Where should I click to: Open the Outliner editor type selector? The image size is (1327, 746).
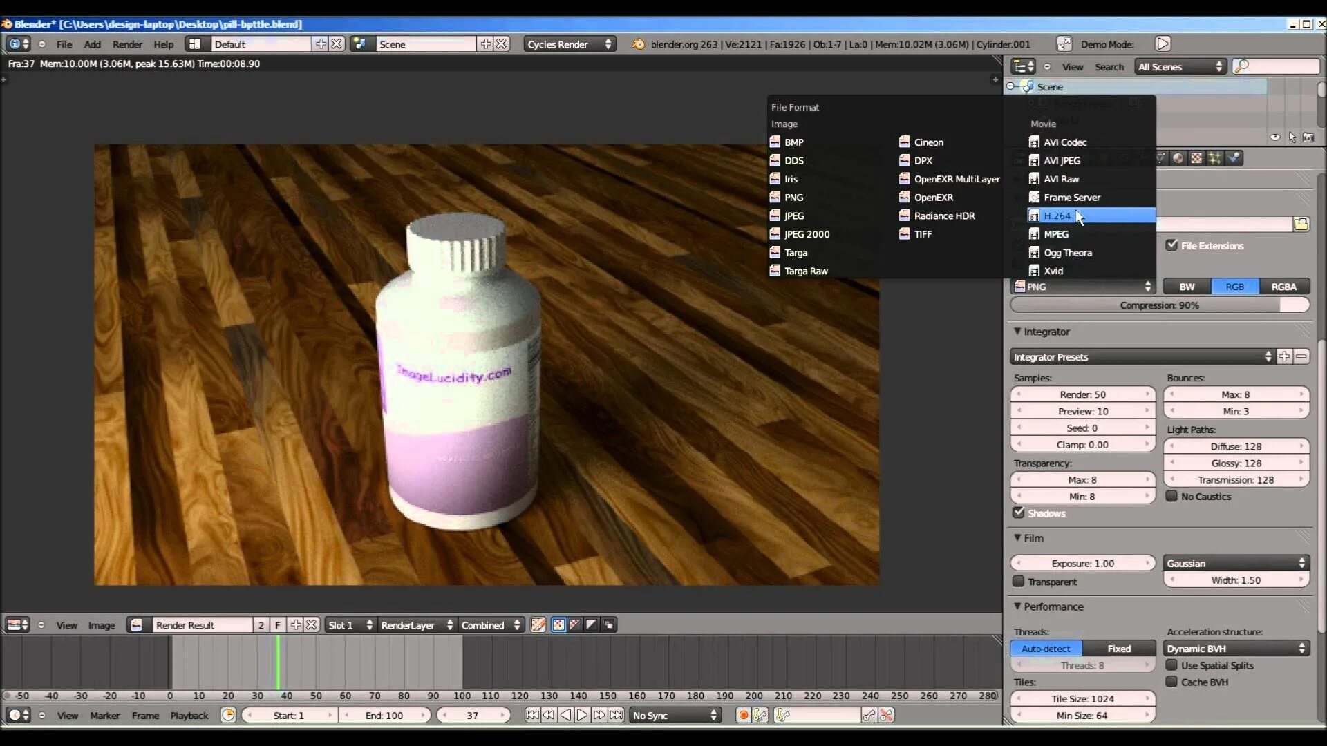(1024, 67)
